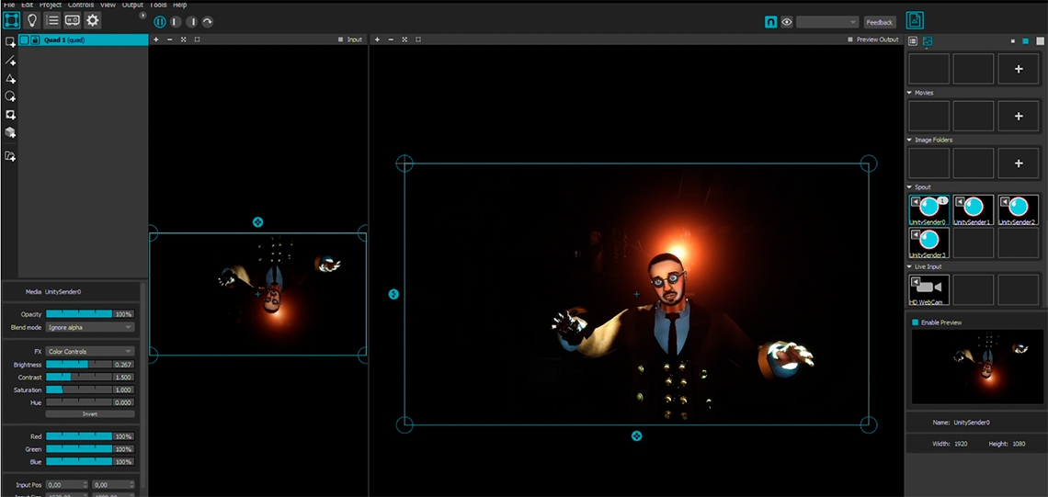Click the pause playback button
The height and width of the screenshot is (497, 1048).
point(159,21)
